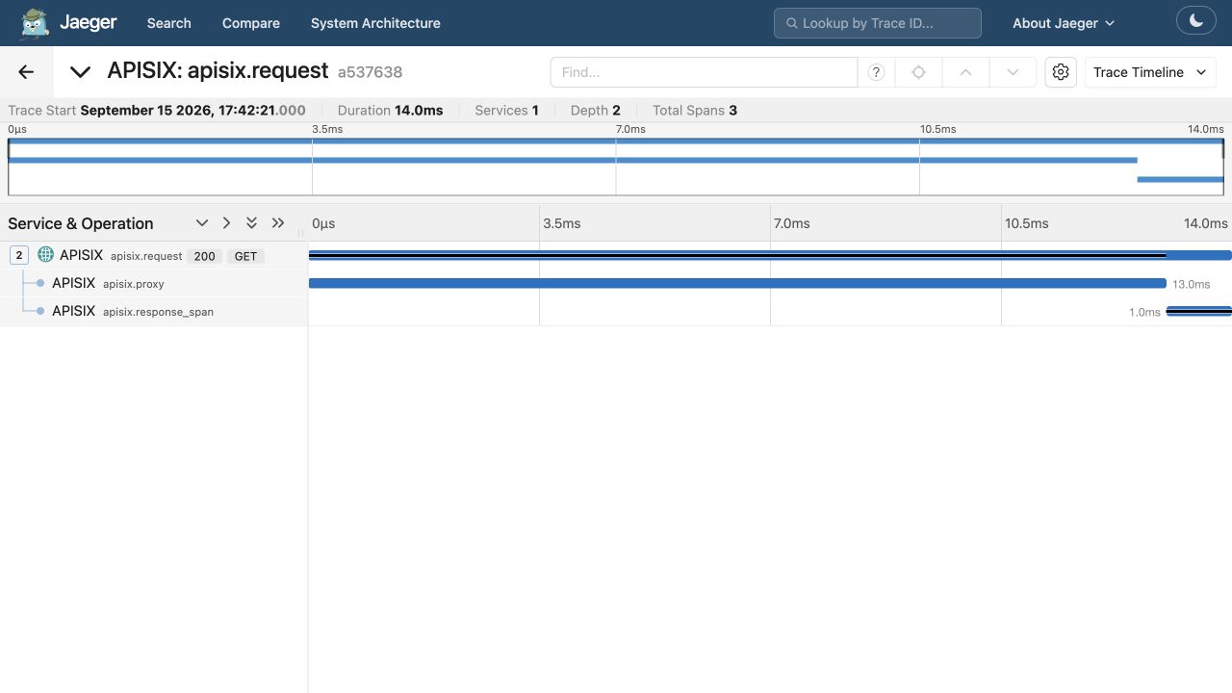The image size is (1232, 693).
Task: Jump to previous match with up arrow
Action: tap(965, 72)
